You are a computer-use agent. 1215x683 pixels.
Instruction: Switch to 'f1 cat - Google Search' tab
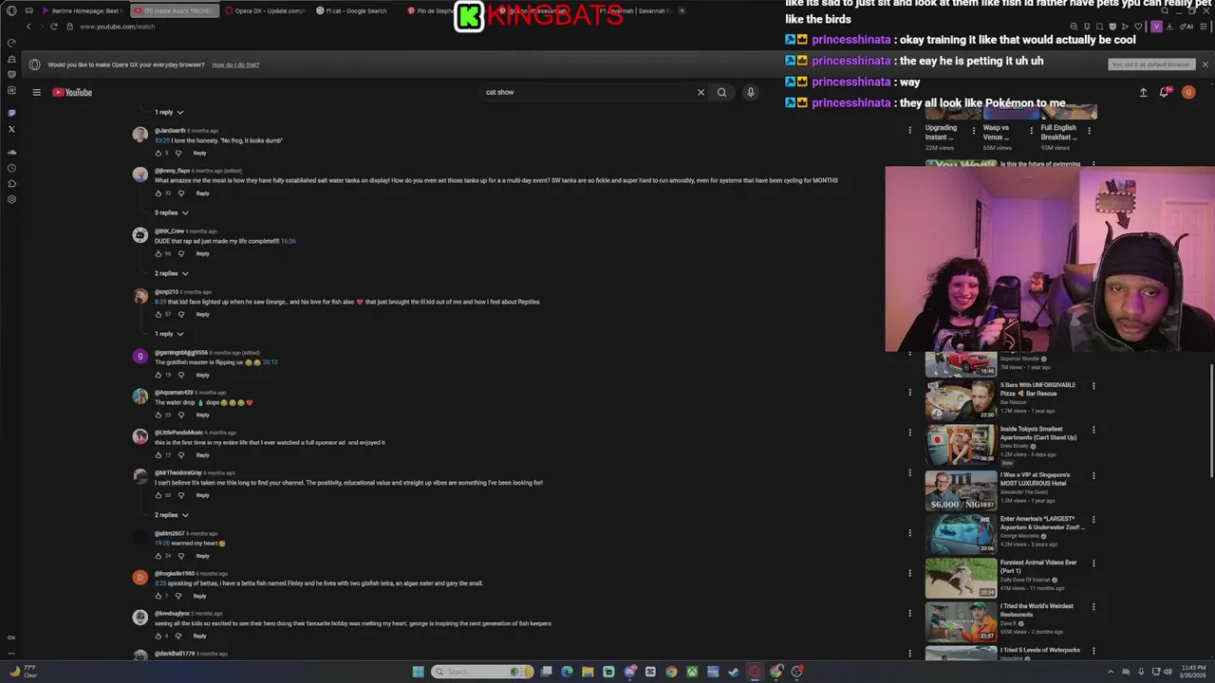coord(356,10)
